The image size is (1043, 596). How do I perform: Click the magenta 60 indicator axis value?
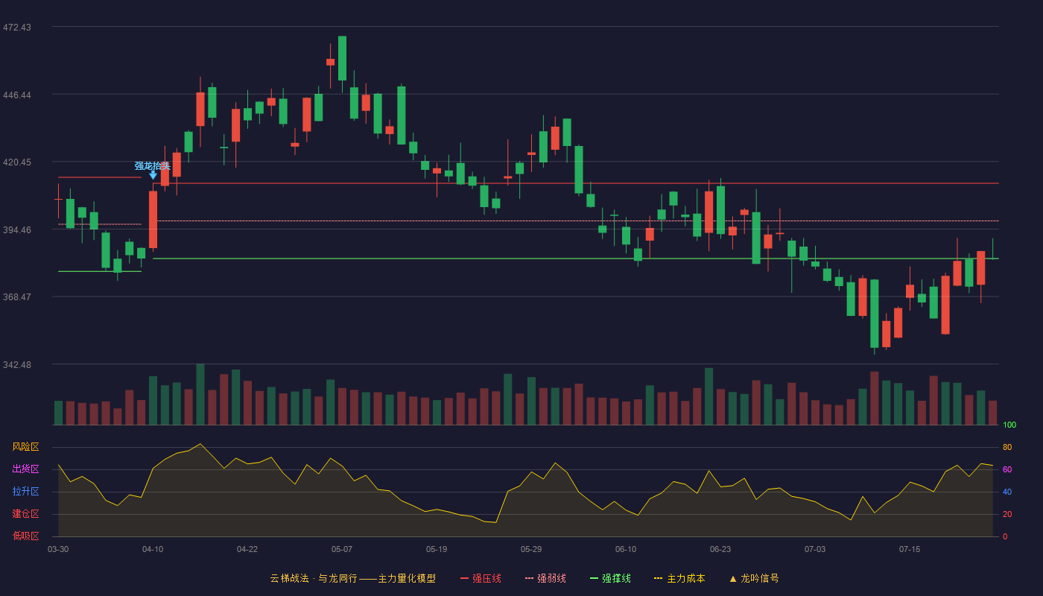pyautogui.click(x=1007, y=469)
